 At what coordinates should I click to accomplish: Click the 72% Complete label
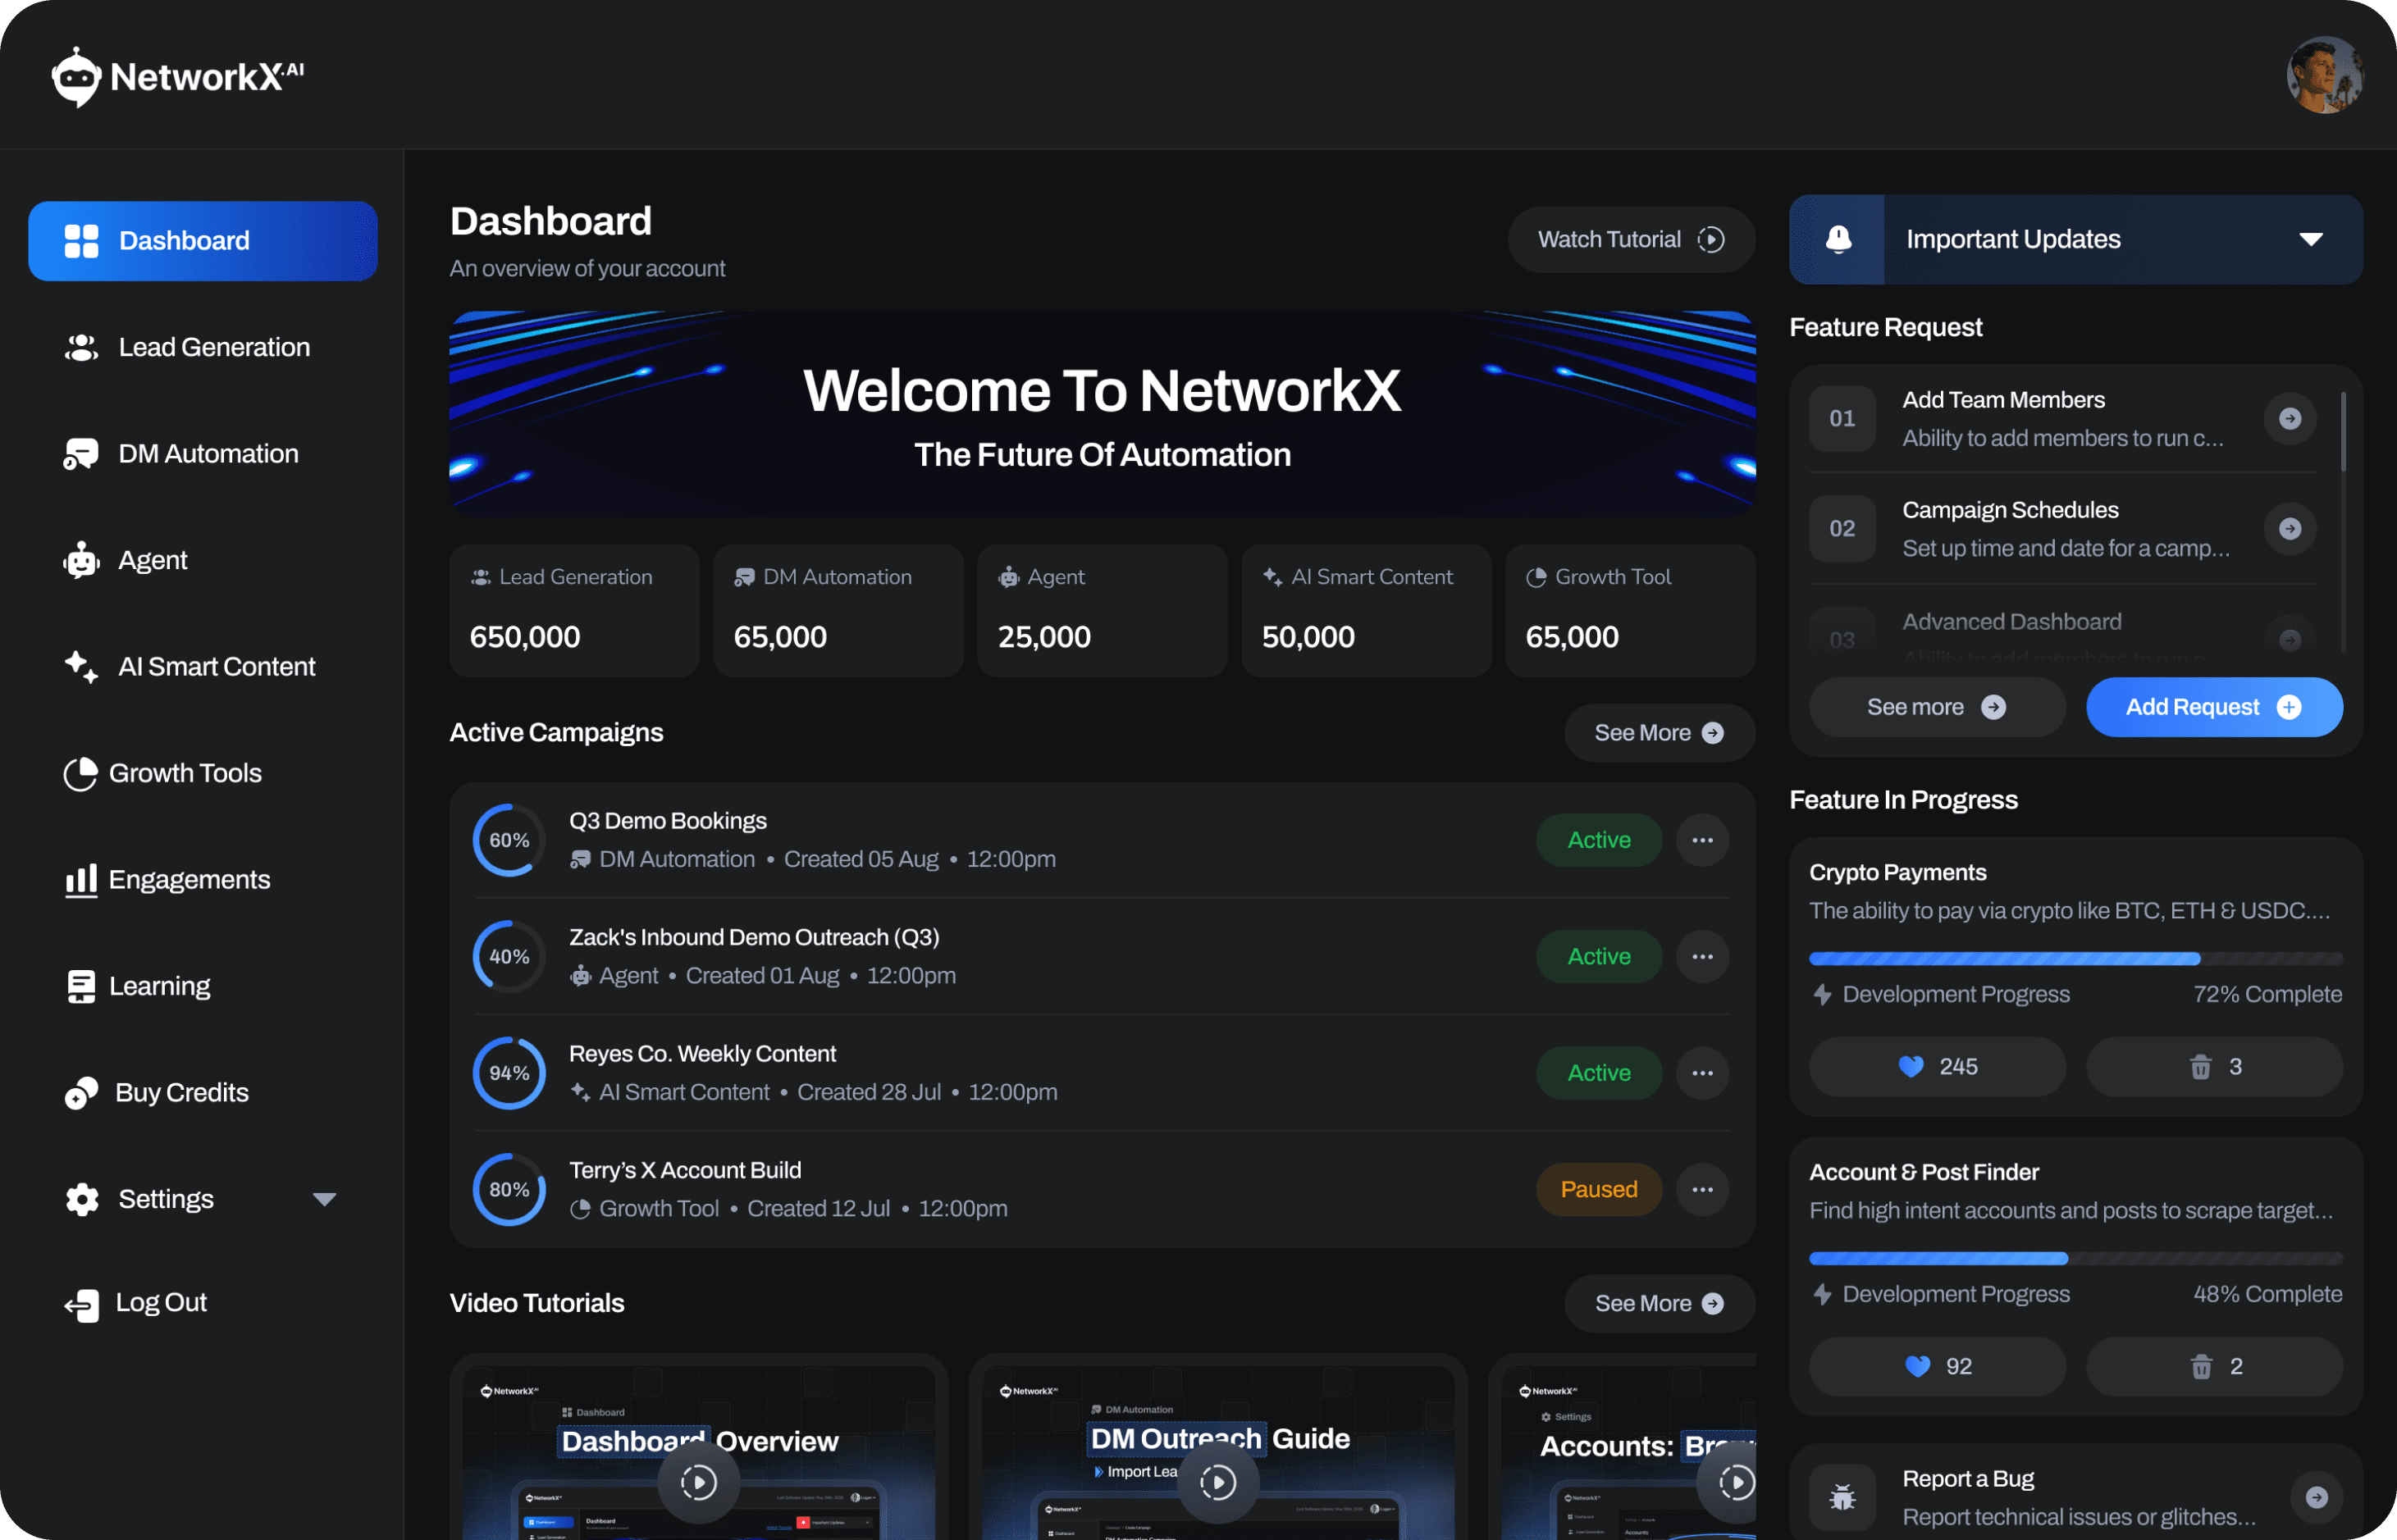2268,994
